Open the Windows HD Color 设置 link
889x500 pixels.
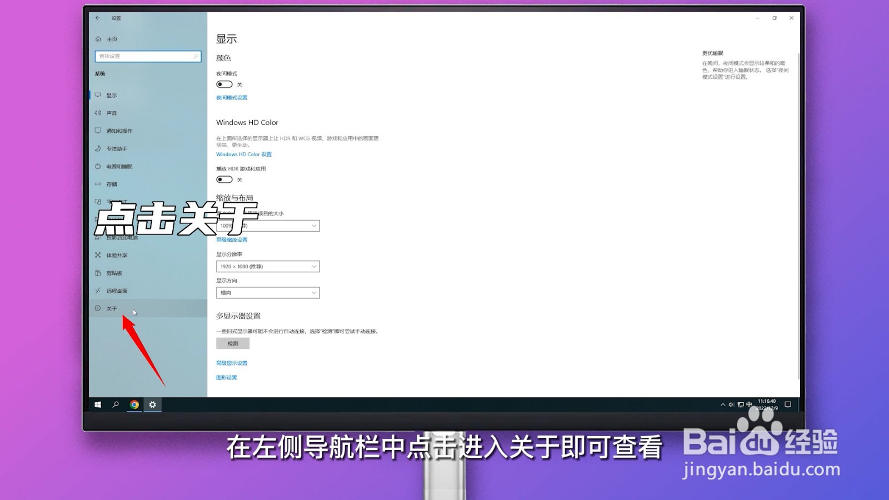coord(244,154)
